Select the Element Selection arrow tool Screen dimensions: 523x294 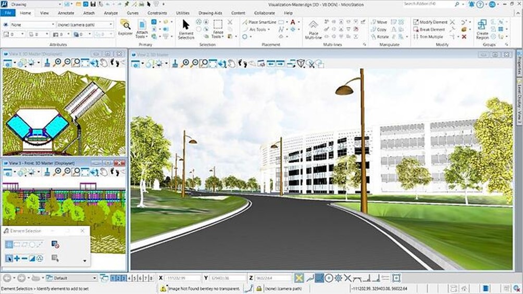pyautogui.click(x=186, y=29)
